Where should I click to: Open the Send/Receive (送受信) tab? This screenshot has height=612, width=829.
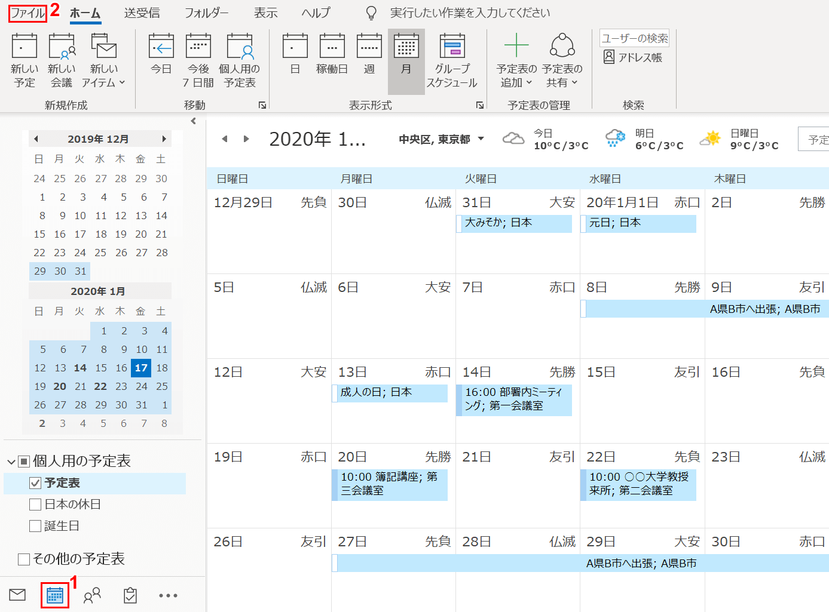(x=142, y=13)
